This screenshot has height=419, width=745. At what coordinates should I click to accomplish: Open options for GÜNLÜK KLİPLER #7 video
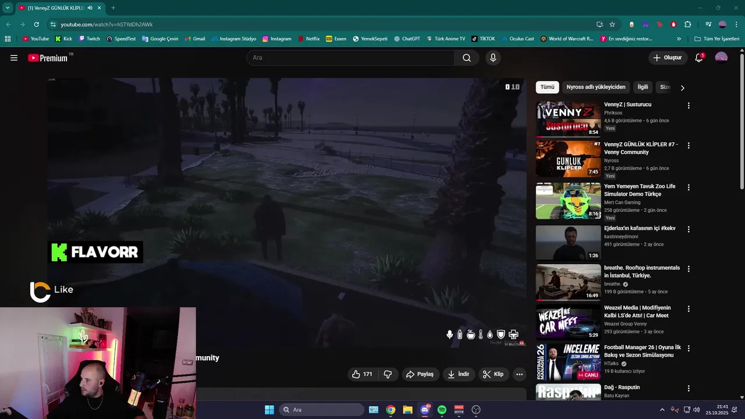(689, 145)
